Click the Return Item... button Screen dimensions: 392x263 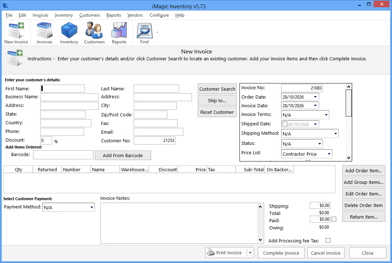click(363, 217)
